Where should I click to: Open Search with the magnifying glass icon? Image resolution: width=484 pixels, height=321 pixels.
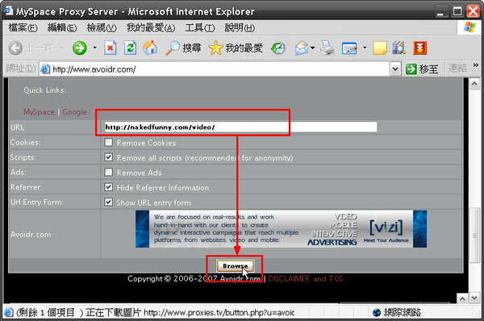183,48
